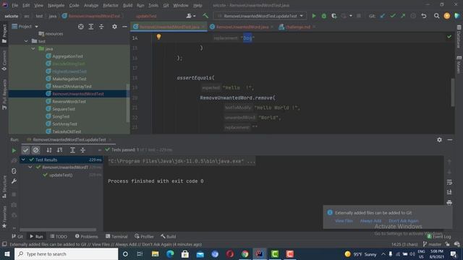Viewport: 463px width, 260px height.
Task: Open the Navigate menu
Action: 56,5
